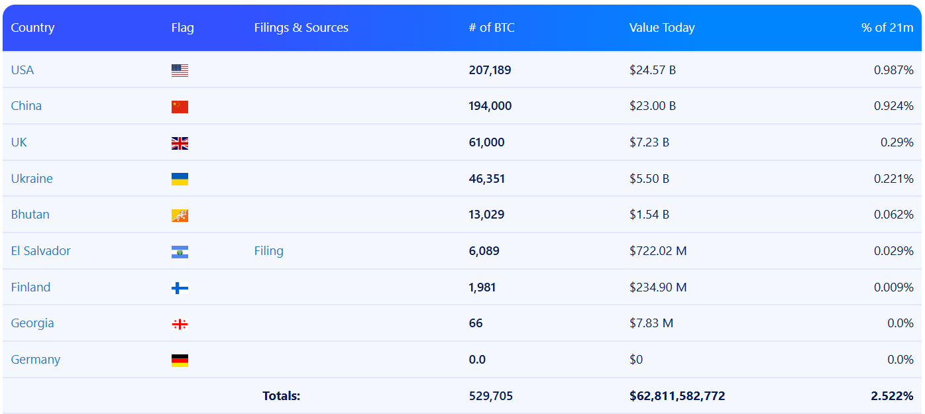This screenshot has height=414, width=925.
Task: Click the Finland flag icon
Action: tap(180, 287)
